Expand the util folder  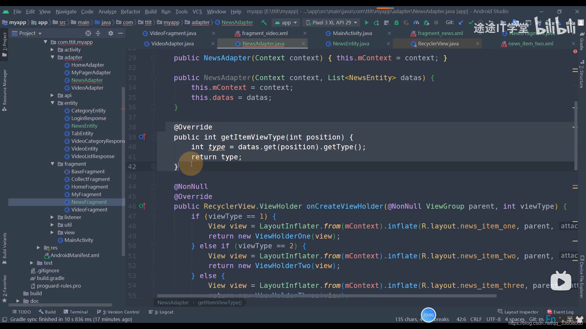[52, 225]
